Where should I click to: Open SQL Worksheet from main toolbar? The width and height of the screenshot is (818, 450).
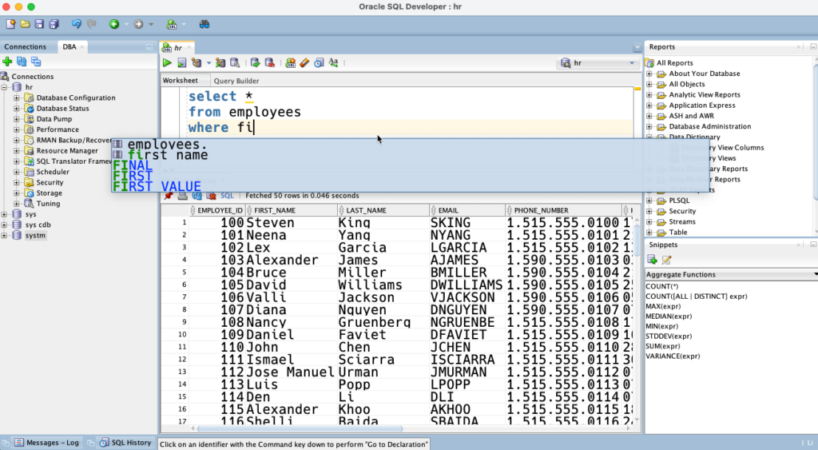(x=171, y=24)
